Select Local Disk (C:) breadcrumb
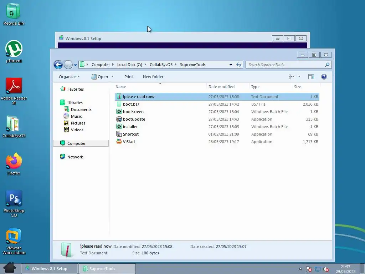365x274 pixels. (130, 65)
